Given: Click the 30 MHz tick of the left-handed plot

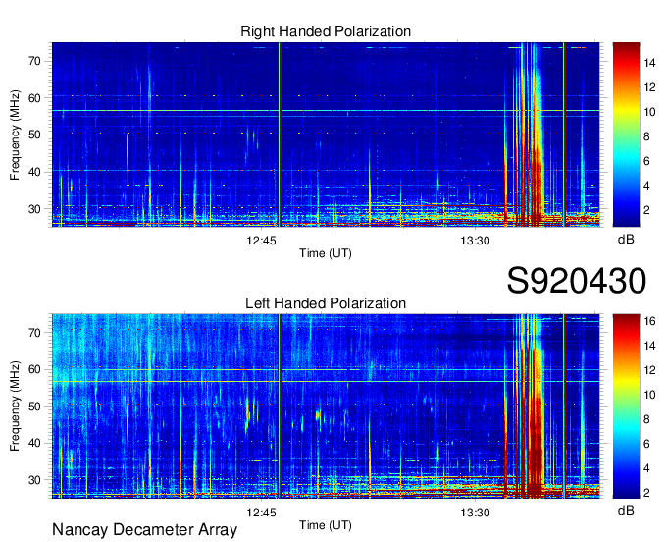Looking at the screenshot, I should pos(34,480).
